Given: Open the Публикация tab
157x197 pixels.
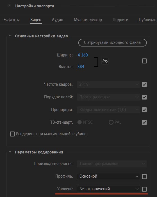Looking at the screenshot, I should (x=147, y=20).
